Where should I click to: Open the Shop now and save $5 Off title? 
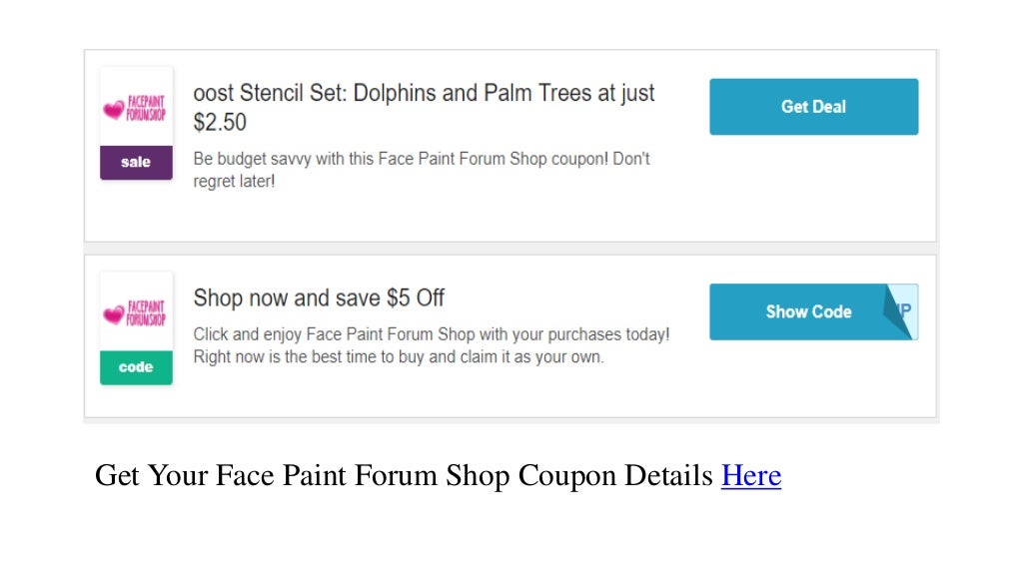(x=319, y=297)
